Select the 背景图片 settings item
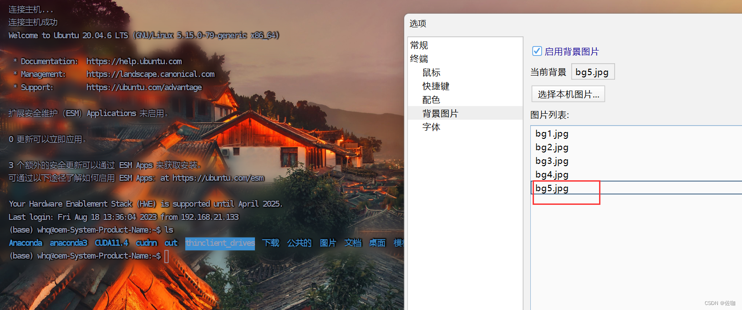Viewport: 742px width, 310px height. 465,113
